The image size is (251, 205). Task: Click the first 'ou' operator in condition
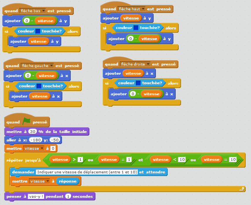[90, 160]
